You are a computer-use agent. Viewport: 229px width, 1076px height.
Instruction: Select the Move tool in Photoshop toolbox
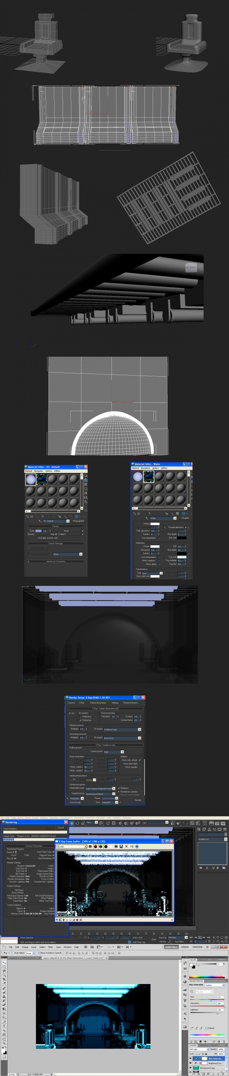[x=4, y=963]
